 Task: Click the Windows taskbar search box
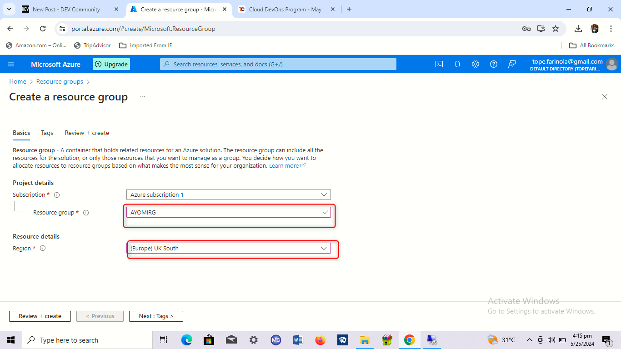click(x=87, y=340)
